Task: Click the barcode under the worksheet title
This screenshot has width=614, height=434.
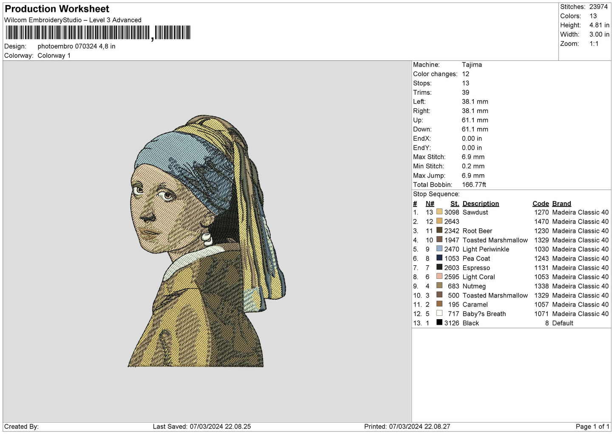Action: click(98, 33)
